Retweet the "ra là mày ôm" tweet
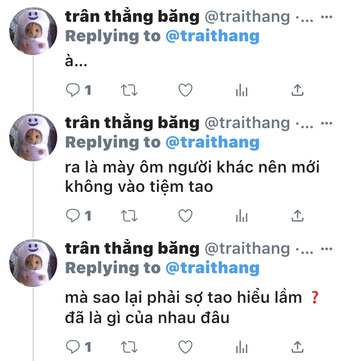Image resolution: width=346 pixels, height=361 pixels. point(129,216)
